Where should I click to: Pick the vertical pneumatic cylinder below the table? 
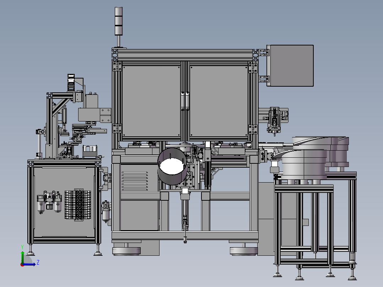pyautogui.click(x=185, y=215)
